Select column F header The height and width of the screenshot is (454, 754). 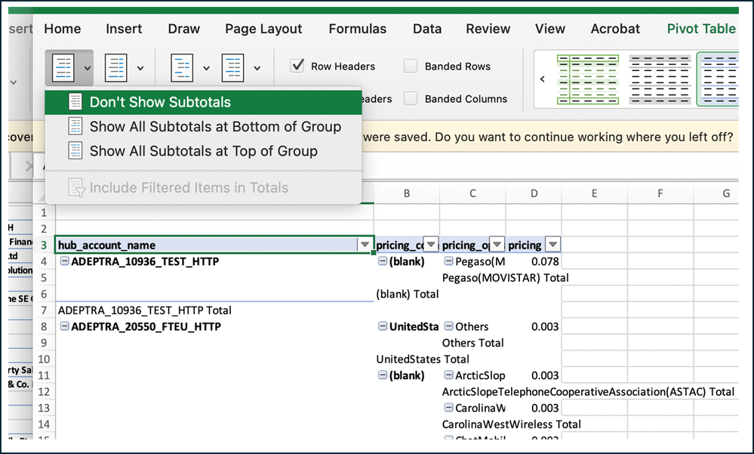click(660, 193)
